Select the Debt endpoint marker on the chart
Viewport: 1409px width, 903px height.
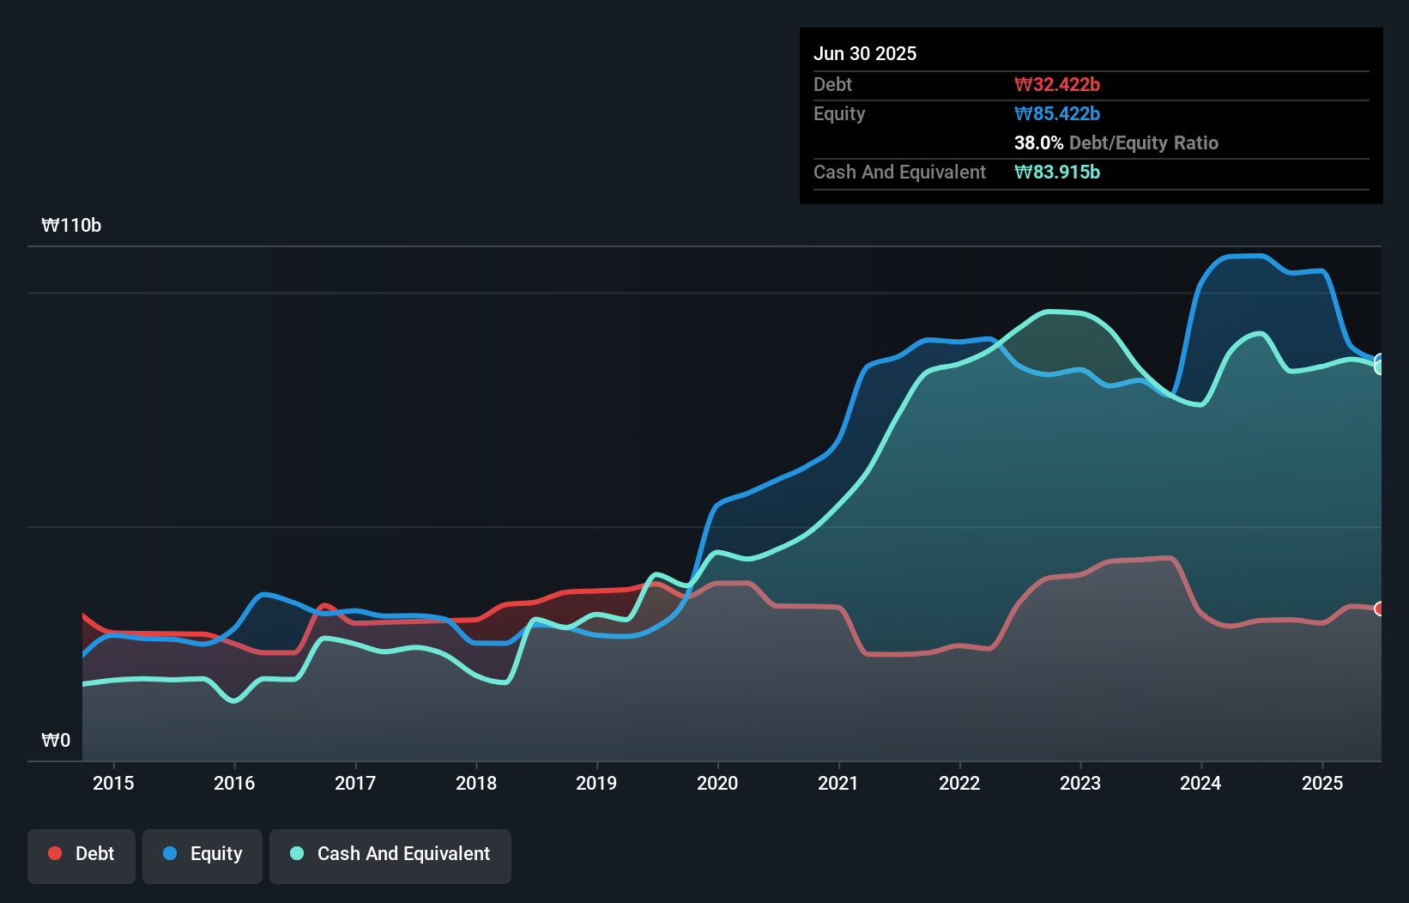click(x=1379, y=609)
